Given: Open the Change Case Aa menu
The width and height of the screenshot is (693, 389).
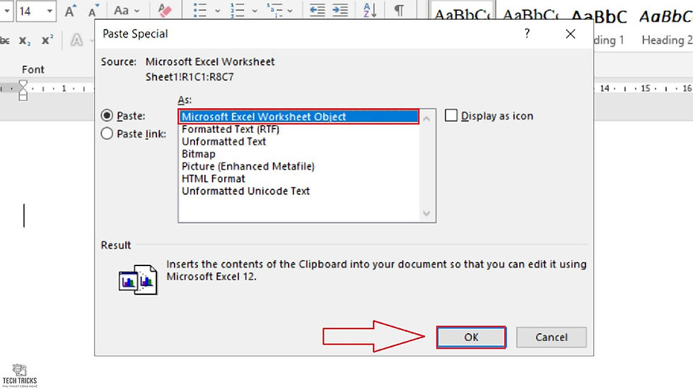Looking at the screenshot, I should 126,10.
